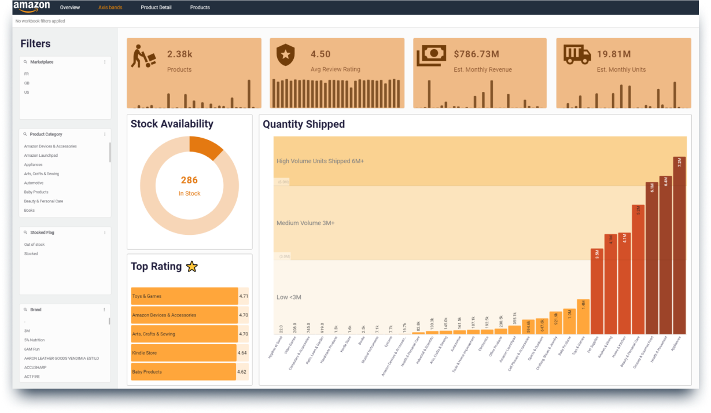Click the $786.73M revenue value

[x=476, y=54]
